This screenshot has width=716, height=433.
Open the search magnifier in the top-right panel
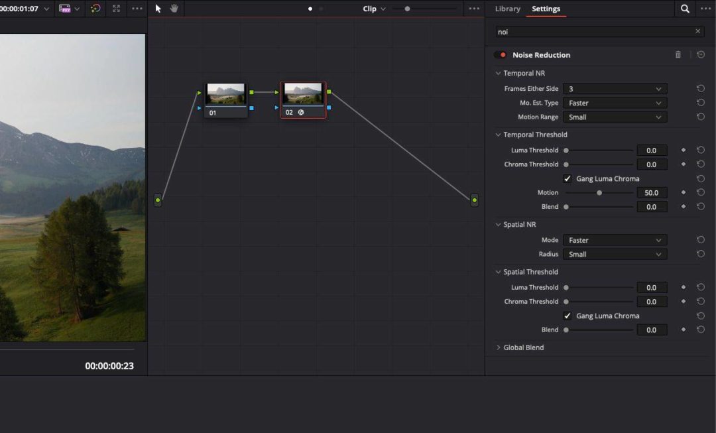click(686, 9)
